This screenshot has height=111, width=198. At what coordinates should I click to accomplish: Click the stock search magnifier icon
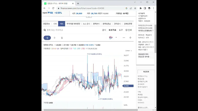(45, 30)
